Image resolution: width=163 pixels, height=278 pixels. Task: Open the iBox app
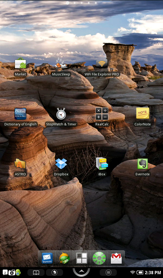point(102,163)
